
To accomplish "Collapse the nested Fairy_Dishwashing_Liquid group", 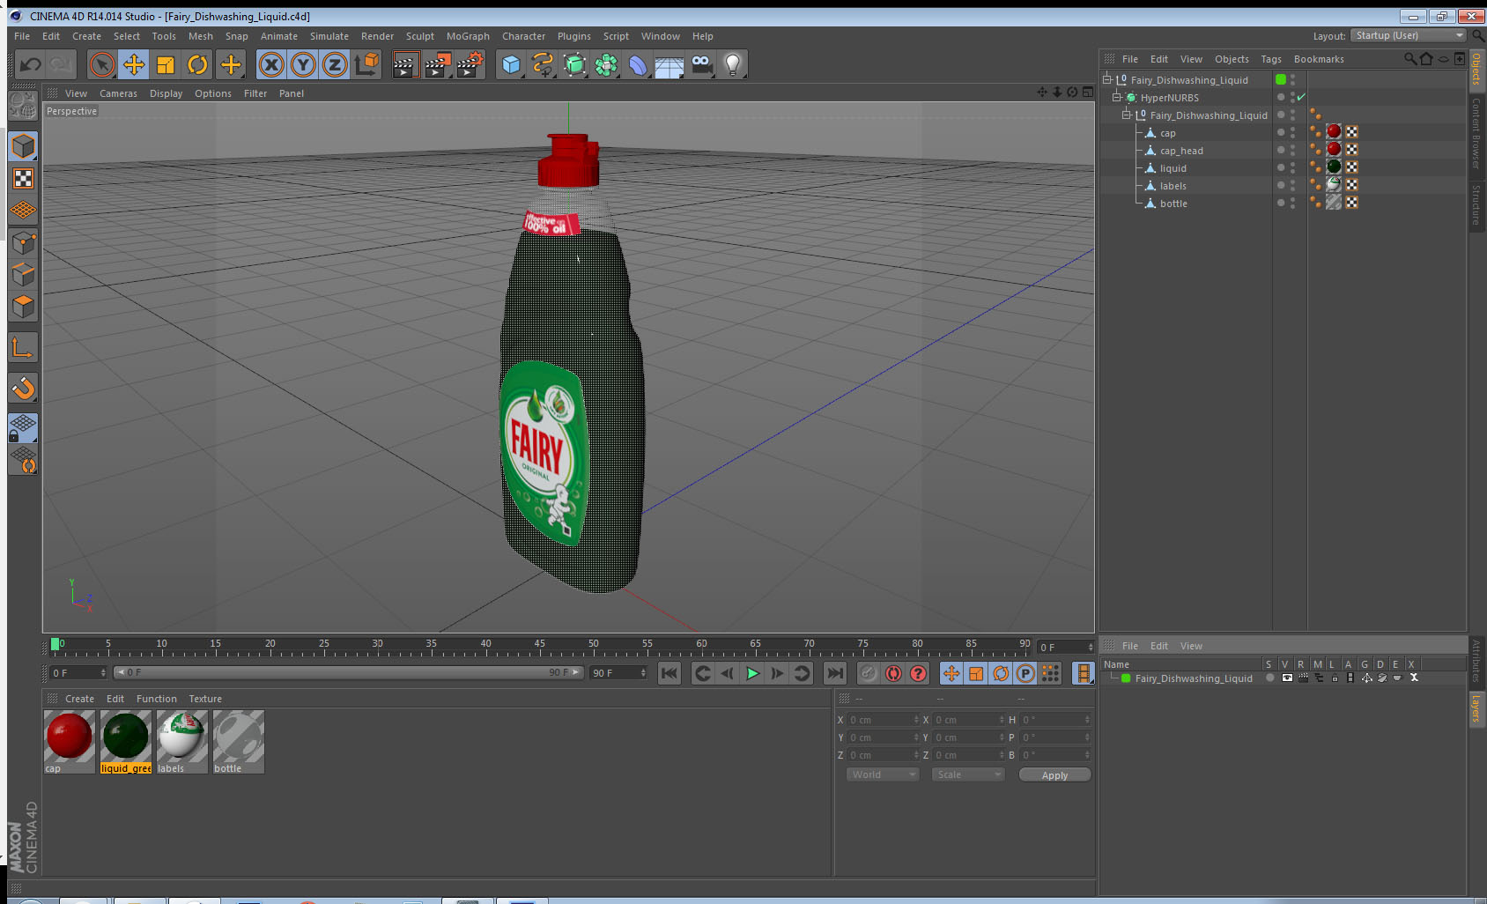I will click(x=1127, y=115).
